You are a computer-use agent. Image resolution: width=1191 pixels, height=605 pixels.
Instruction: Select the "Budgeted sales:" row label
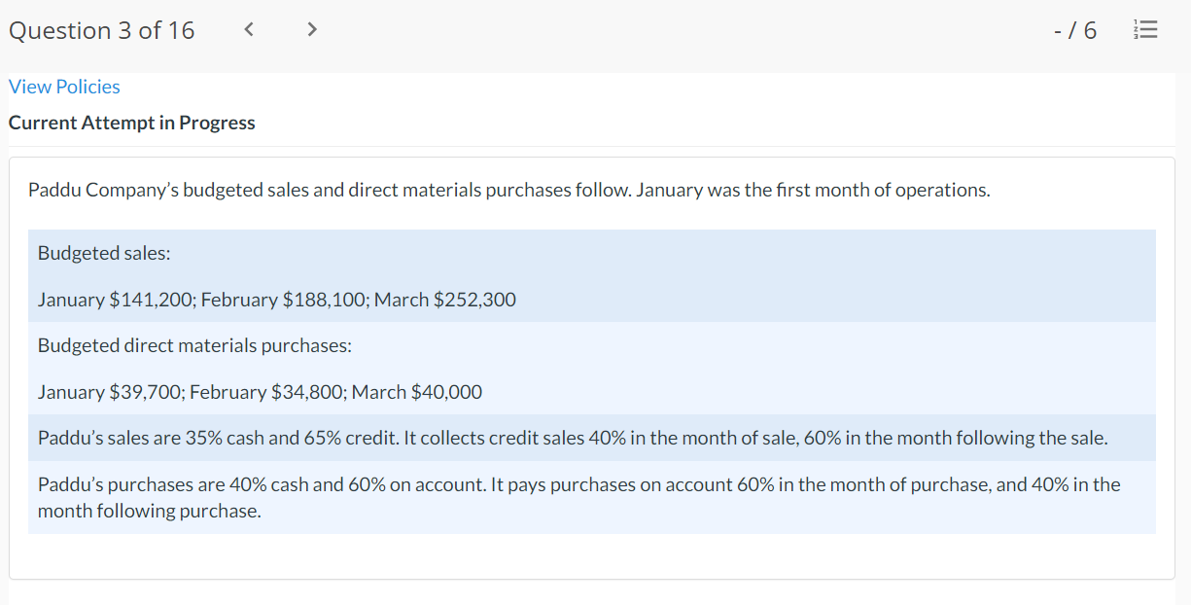coord(104,253)
